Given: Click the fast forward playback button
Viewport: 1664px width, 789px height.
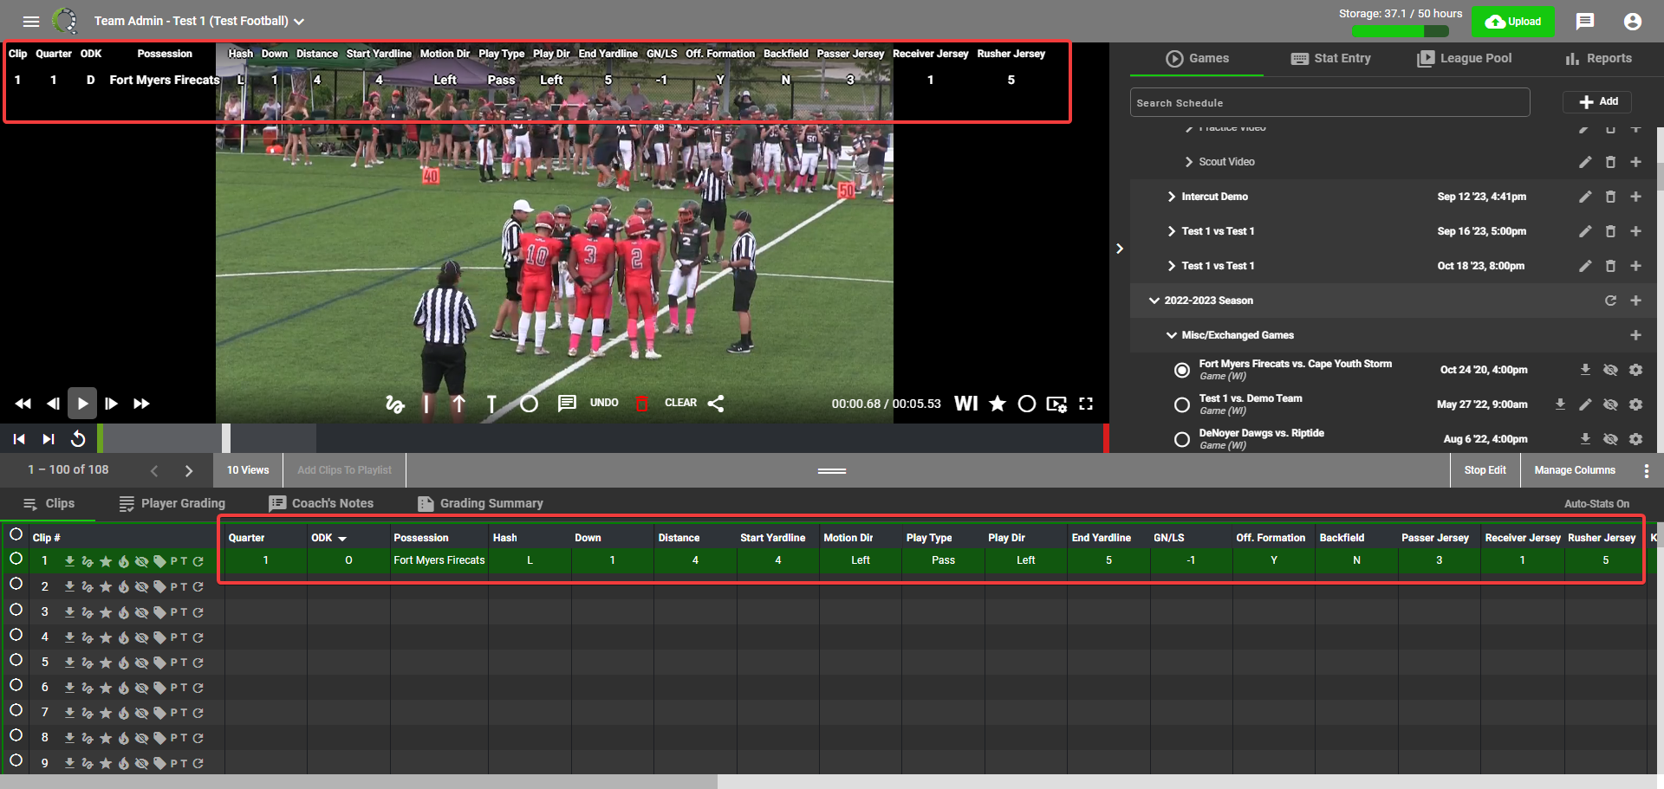Looking at the screenshot, I should point(141,404).
